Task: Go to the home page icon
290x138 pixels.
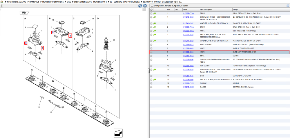Action: point(1,1)
